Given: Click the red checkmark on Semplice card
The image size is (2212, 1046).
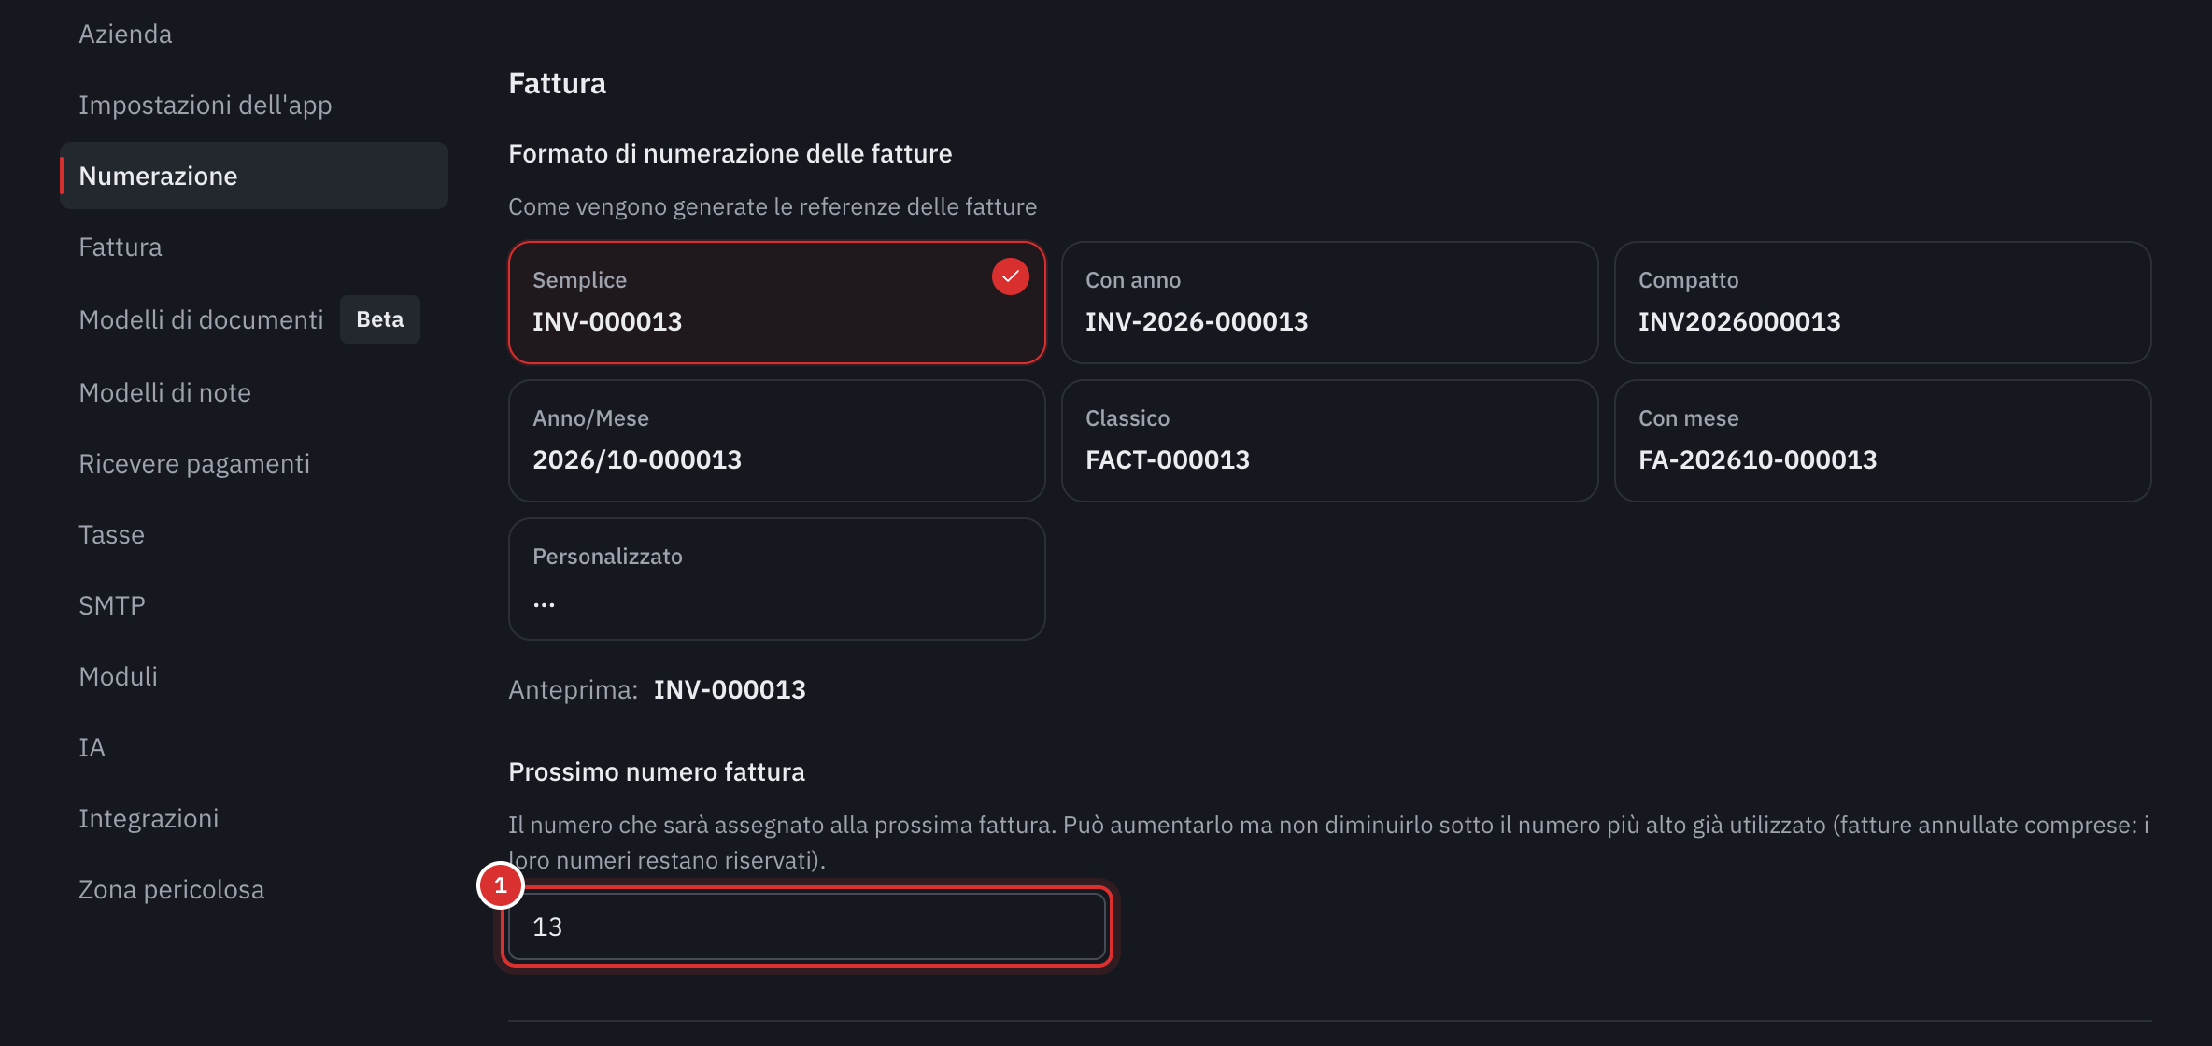Looking at the screenshot, I should click(1010, 276).
